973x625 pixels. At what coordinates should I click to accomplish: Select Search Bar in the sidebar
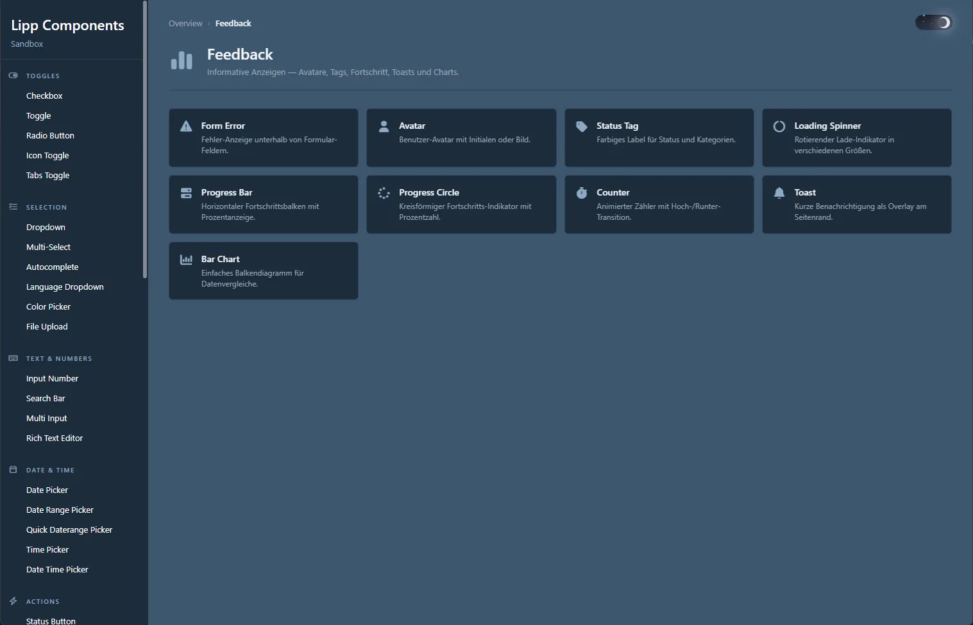pyautogui.click(x=46, y=398)
